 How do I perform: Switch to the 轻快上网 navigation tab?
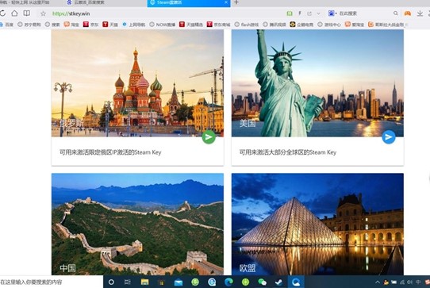pos(26,2)
